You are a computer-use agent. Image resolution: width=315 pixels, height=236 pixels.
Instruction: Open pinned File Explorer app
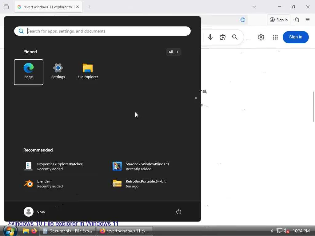pos(88,72)
